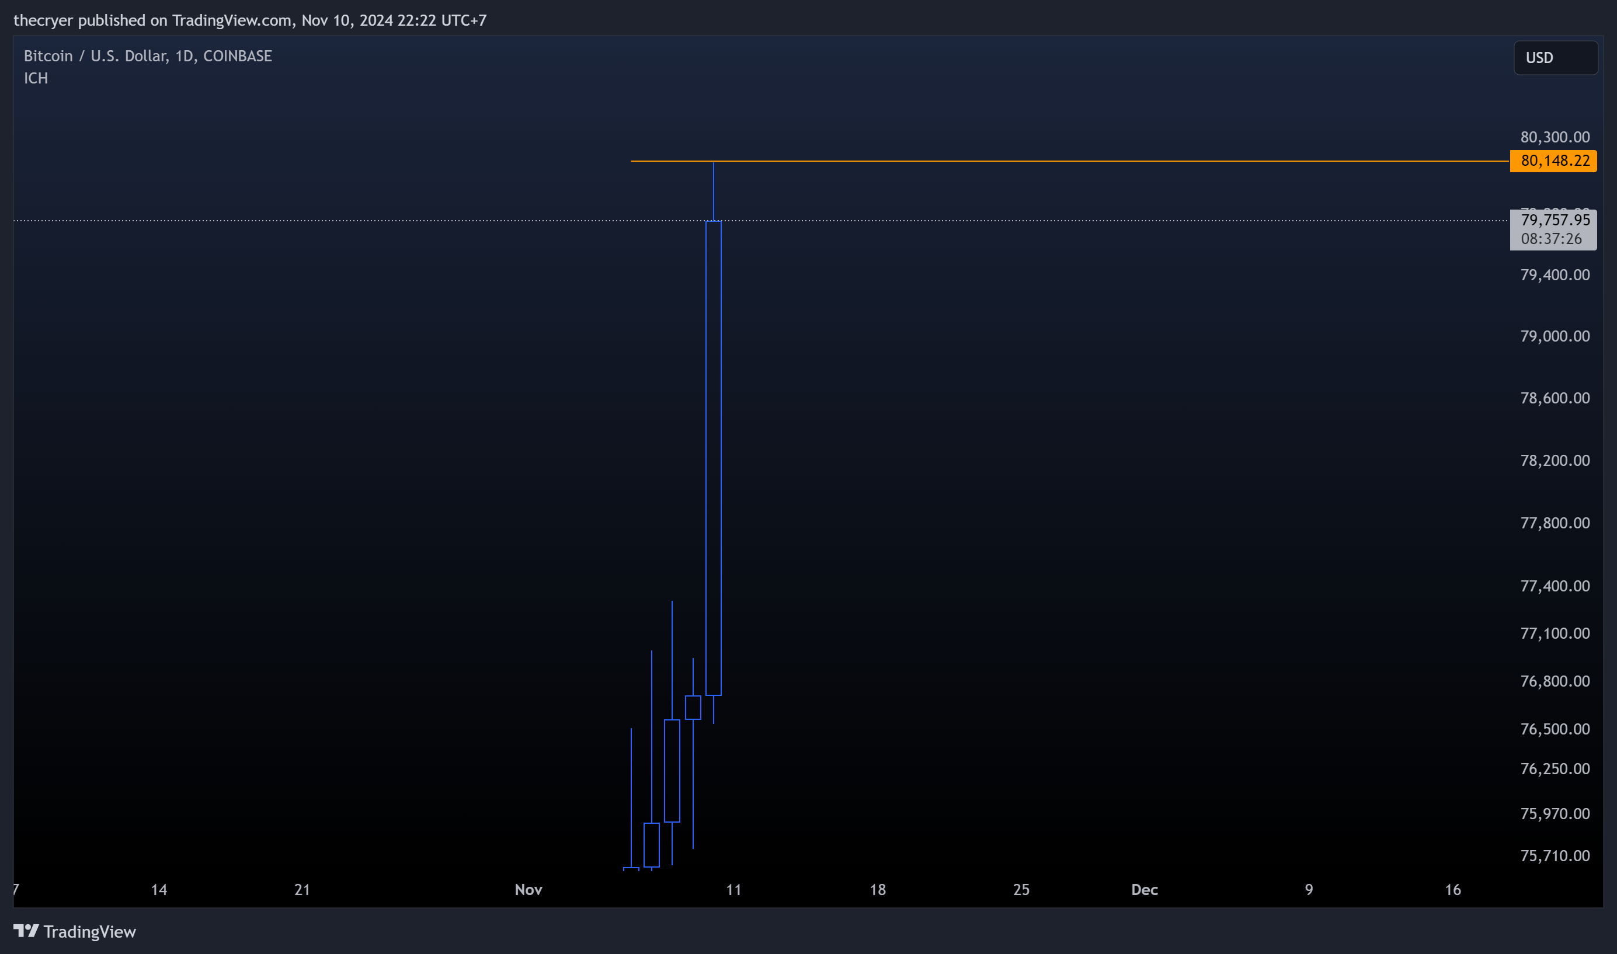Click the 76,250.00 price axis label
This screenshot has height=954, width=1617.
1555,769
